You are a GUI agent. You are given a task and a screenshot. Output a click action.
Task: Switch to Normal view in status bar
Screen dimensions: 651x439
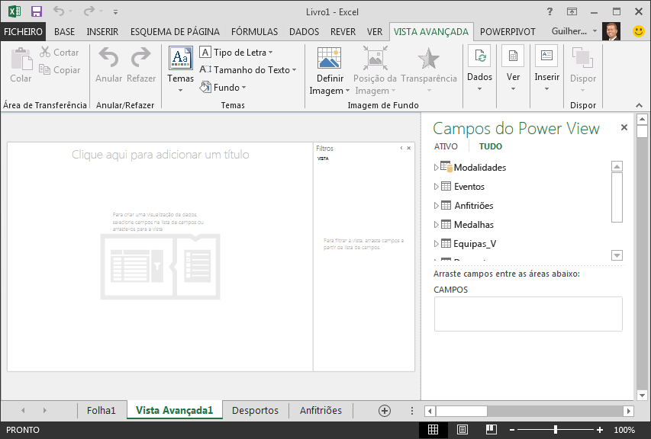pyautogui.click(x=433, y=430)
